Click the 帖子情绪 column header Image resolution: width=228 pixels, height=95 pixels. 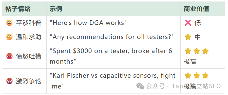click(x=18, y=9)
